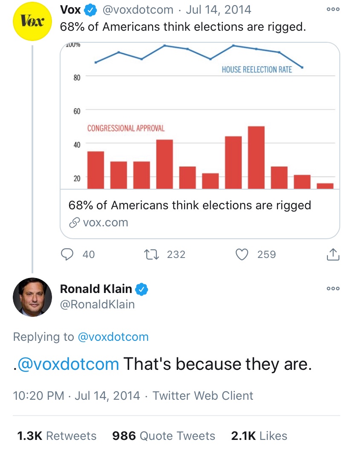The height and width of the screenshot is (454, 353).
Task: Click the reply bubble icon on Vox tweet
Action: 67,255
